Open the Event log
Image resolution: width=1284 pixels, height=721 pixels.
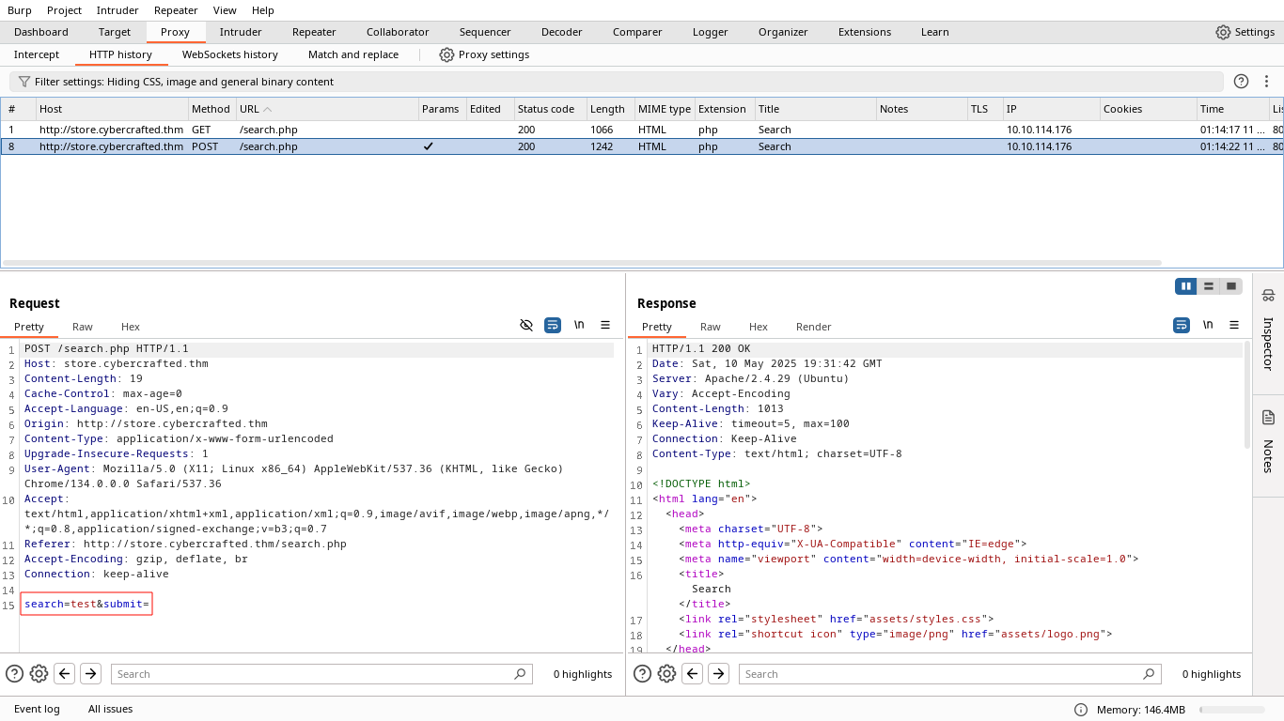(37, 709)
